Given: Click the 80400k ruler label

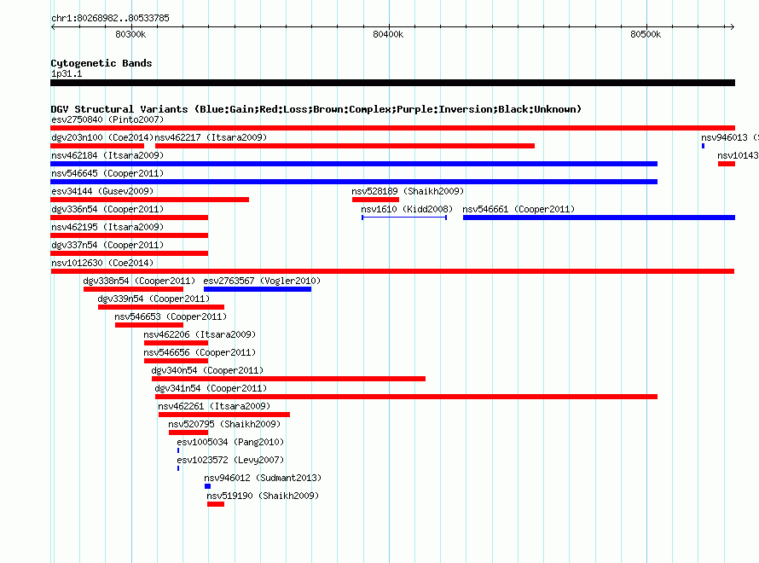Looking at the screenshot, I should (x=388, y=34).
